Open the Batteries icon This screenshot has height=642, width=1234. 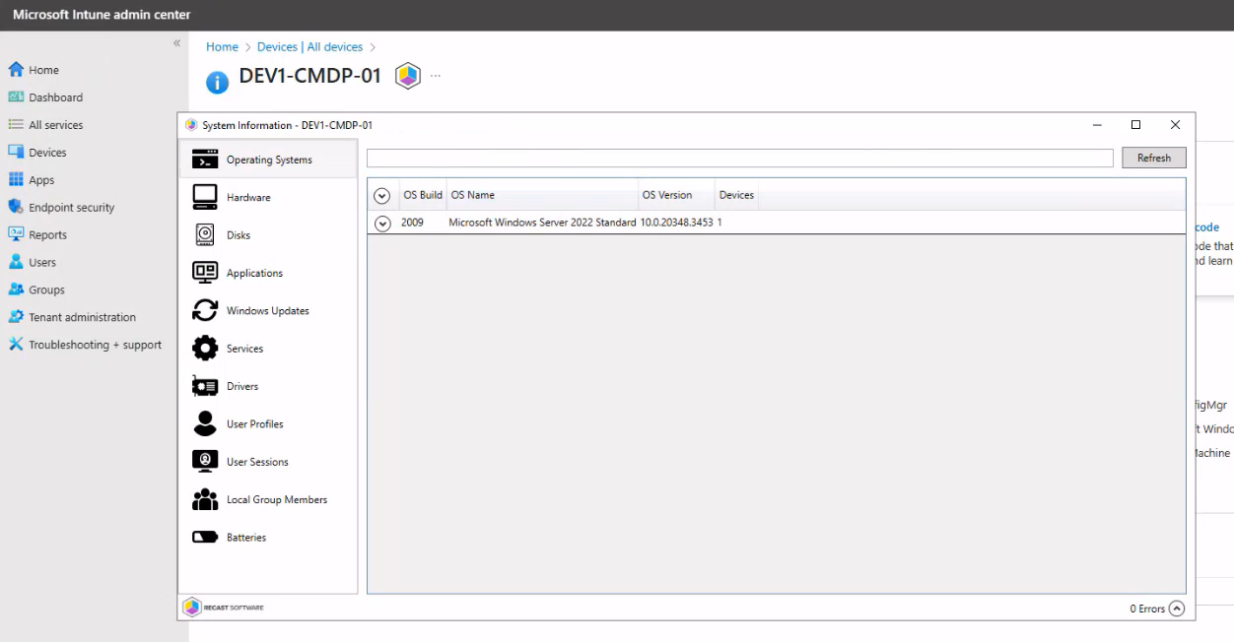click(205, 538)
